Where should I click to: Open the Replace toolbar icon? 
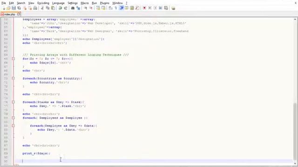[x=78, y=8]
